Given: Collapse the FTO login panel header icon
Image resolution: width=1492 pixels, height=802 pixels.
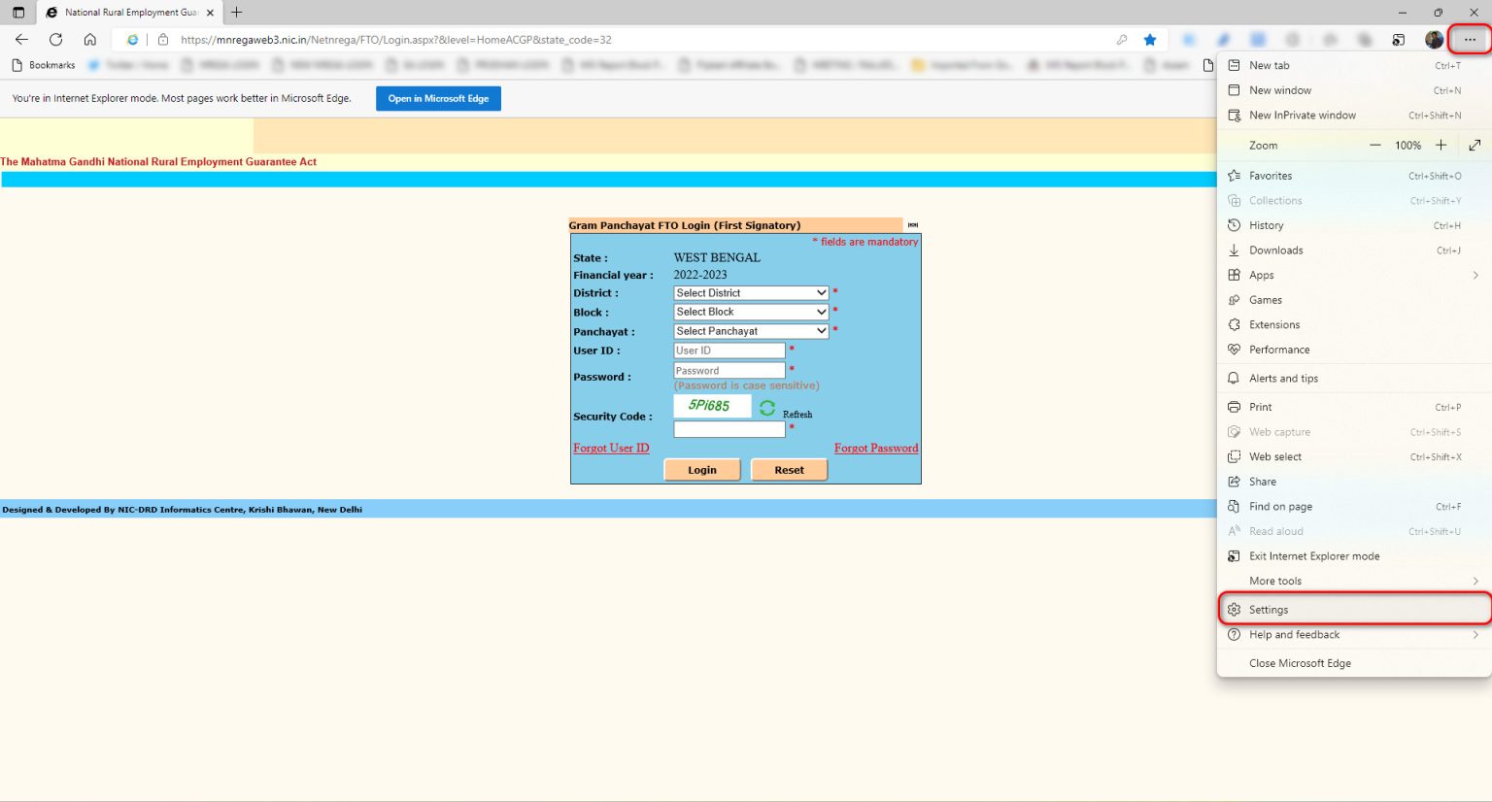Looking at the screenshot, I should tap(912, 224).
